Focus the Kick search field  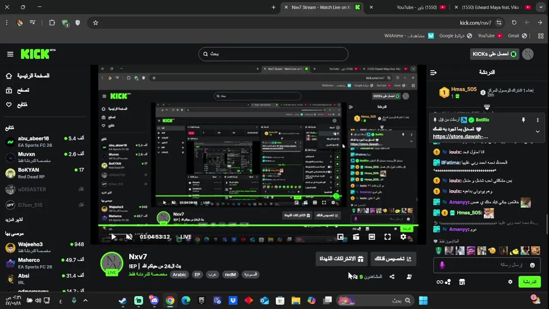(x=273, y=54)
